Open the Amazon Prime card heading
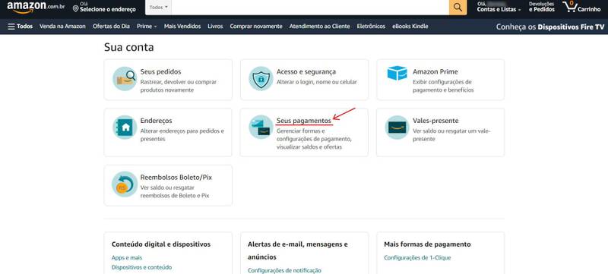This screenshot has height=274, width=608. click(x=435, y=72)
